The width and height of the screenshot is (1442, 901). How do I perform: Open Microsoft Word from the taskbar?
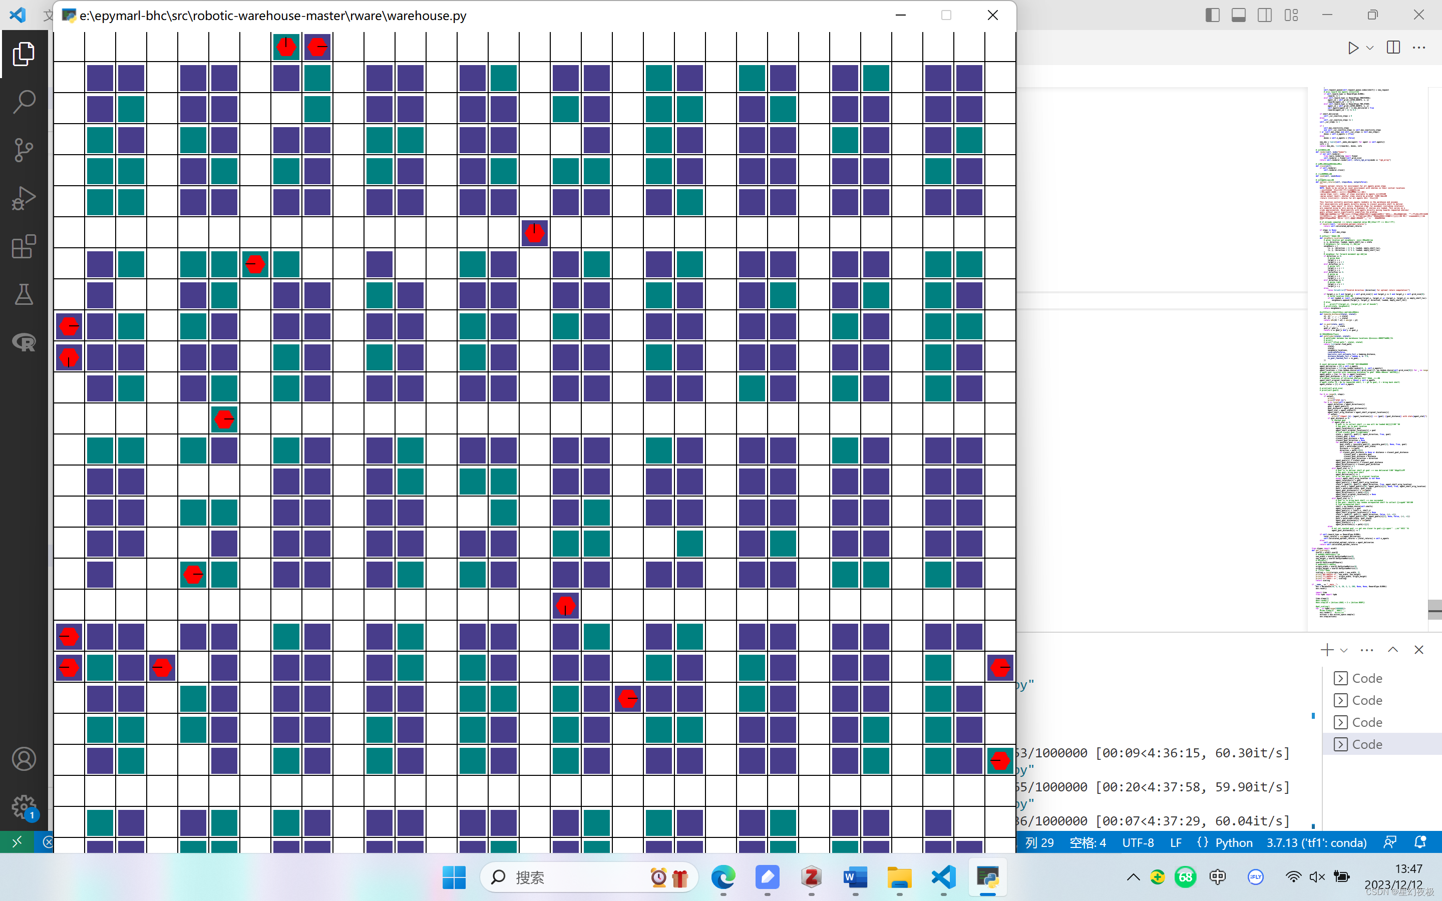click(855, 877)
